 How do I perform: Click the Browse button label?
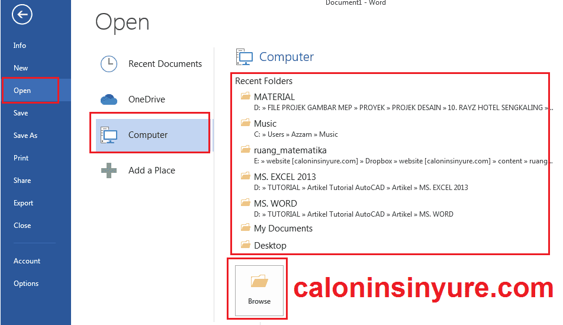point(259,301)
